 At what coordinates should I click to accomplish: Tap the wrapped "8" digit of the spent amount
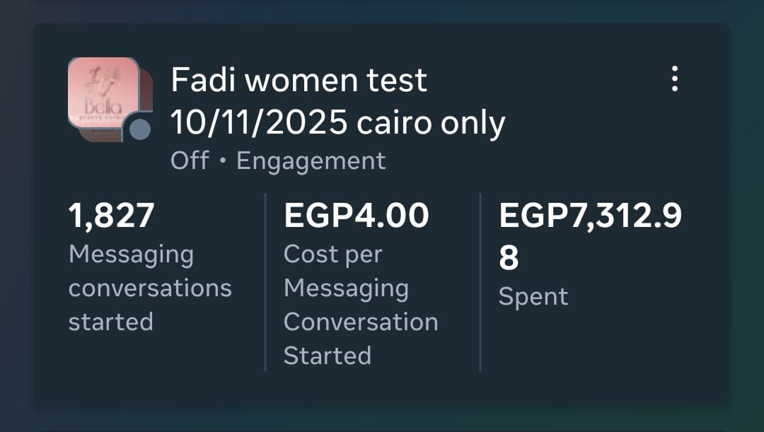509,259
